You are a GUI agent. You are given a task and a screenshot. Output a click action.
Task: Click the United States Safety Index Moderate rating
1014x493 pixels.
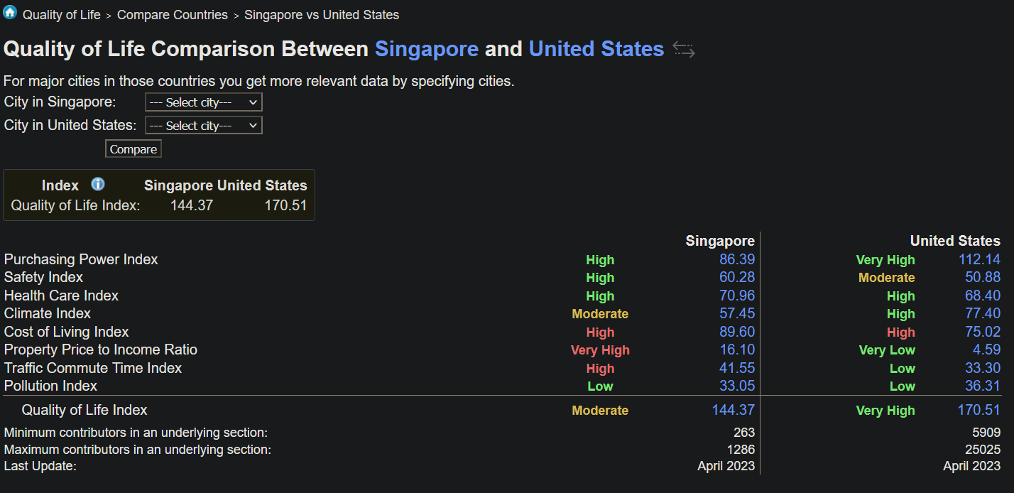click(887, 278)
